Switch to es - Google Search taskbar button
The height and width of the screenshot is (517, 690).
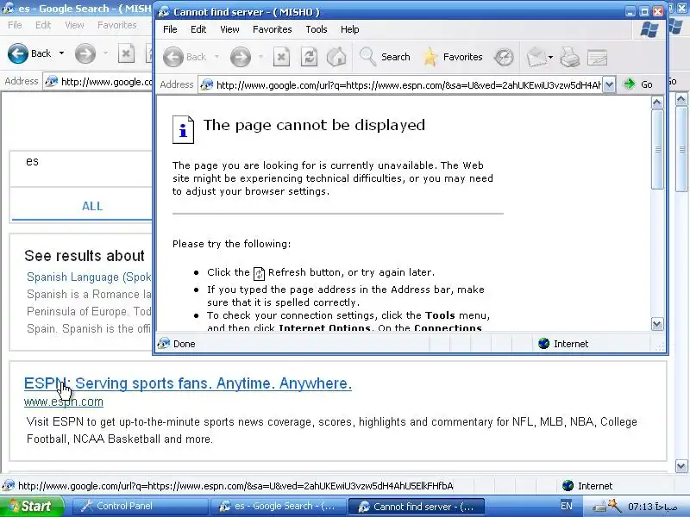(278, 506)
